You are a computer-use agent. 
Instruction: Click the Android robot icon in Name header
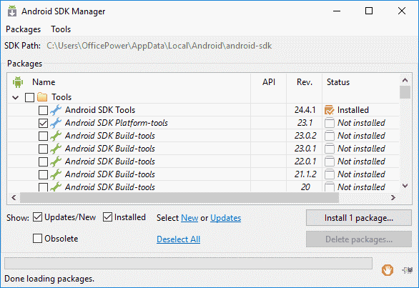(18, 82)
